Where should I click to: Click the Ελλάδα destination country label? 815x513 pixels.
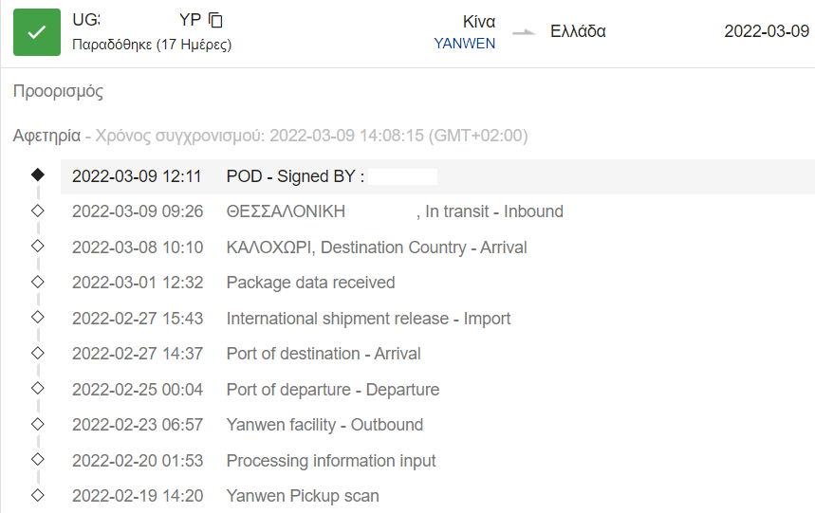click(578, 31)
